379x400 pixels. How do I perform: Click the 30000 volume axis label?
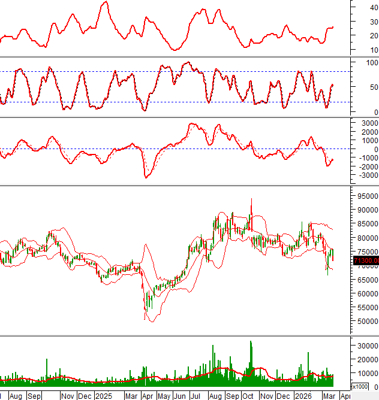coord(366,346)
